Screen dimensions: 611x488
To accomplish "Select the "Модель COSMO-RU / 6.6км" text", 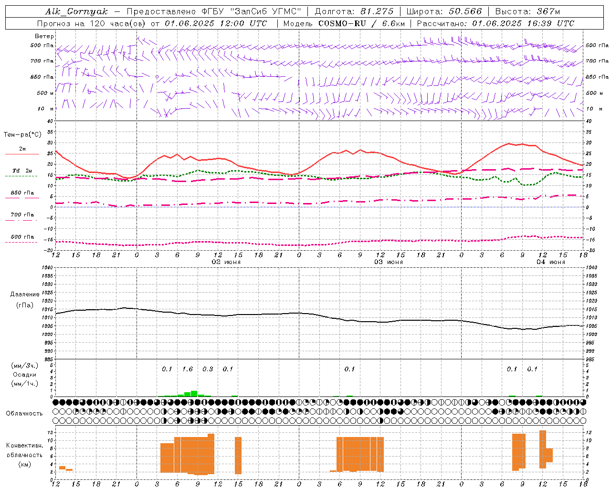I will pos(344,23).
